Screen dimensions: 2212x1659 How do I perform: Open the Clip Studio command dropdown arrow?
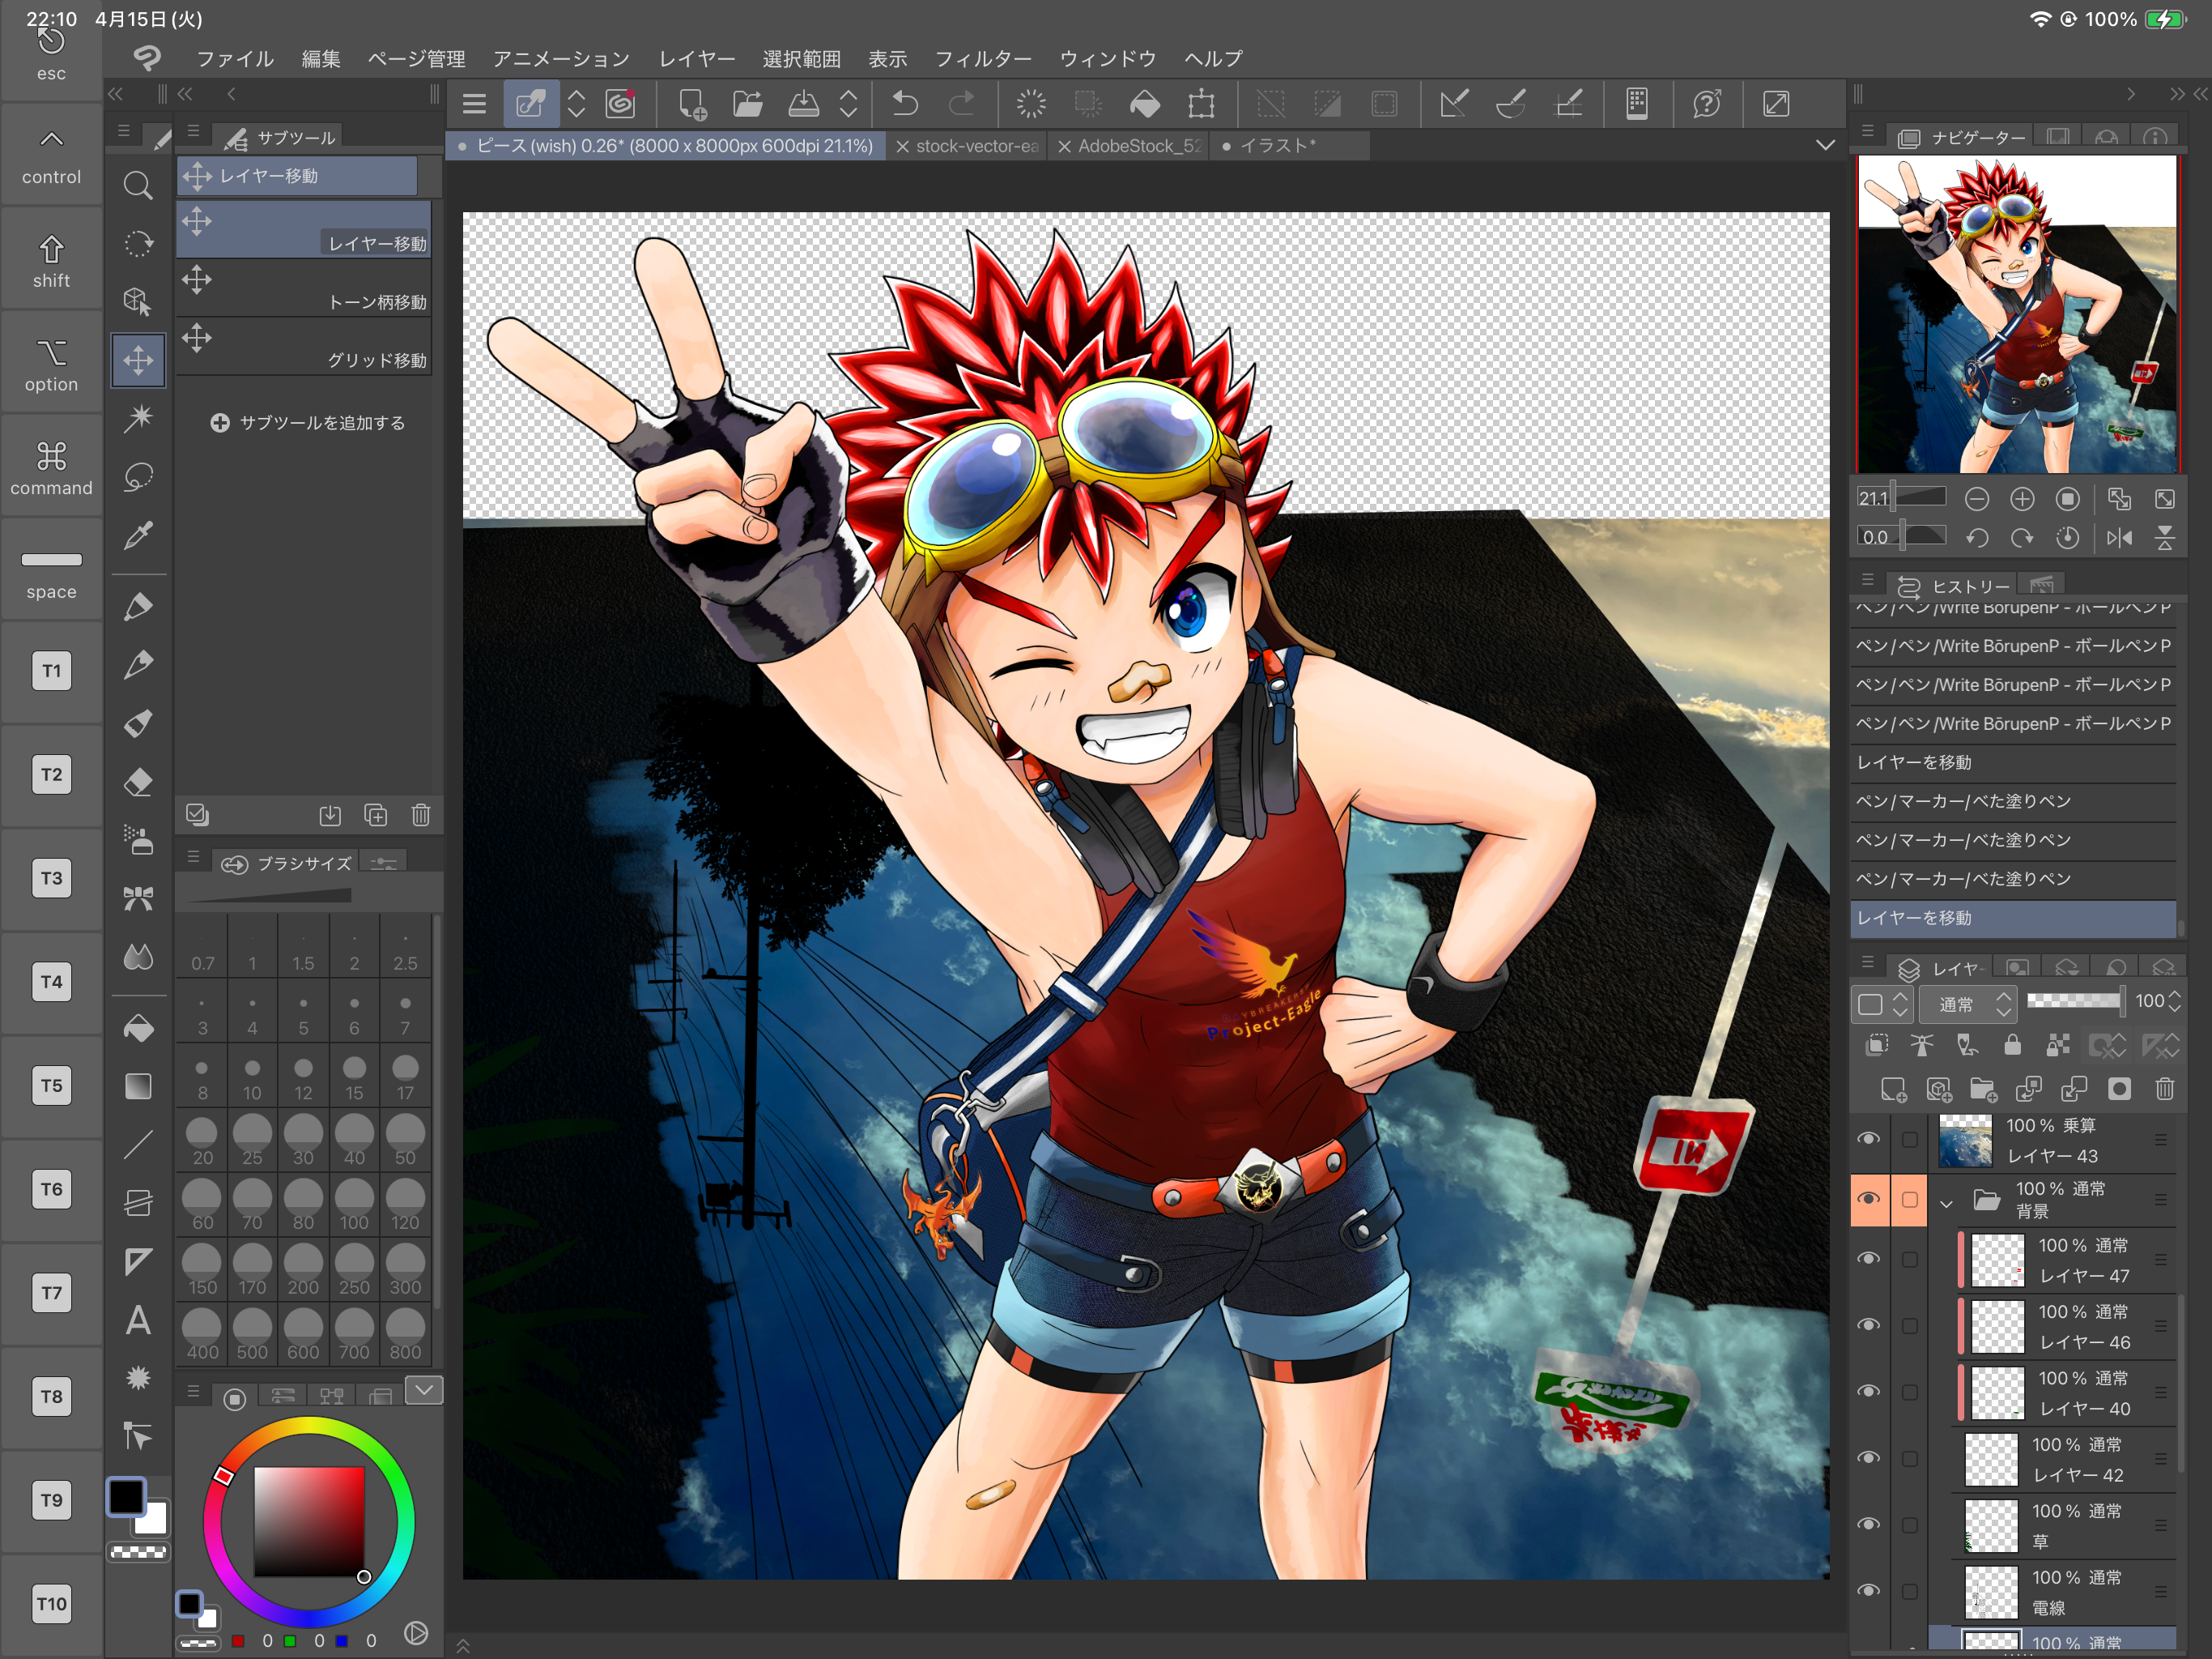(576, 104)
